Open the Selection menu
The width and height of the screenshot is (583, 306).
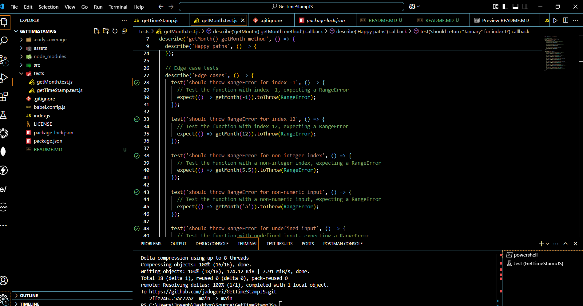(x=48, y=7)
